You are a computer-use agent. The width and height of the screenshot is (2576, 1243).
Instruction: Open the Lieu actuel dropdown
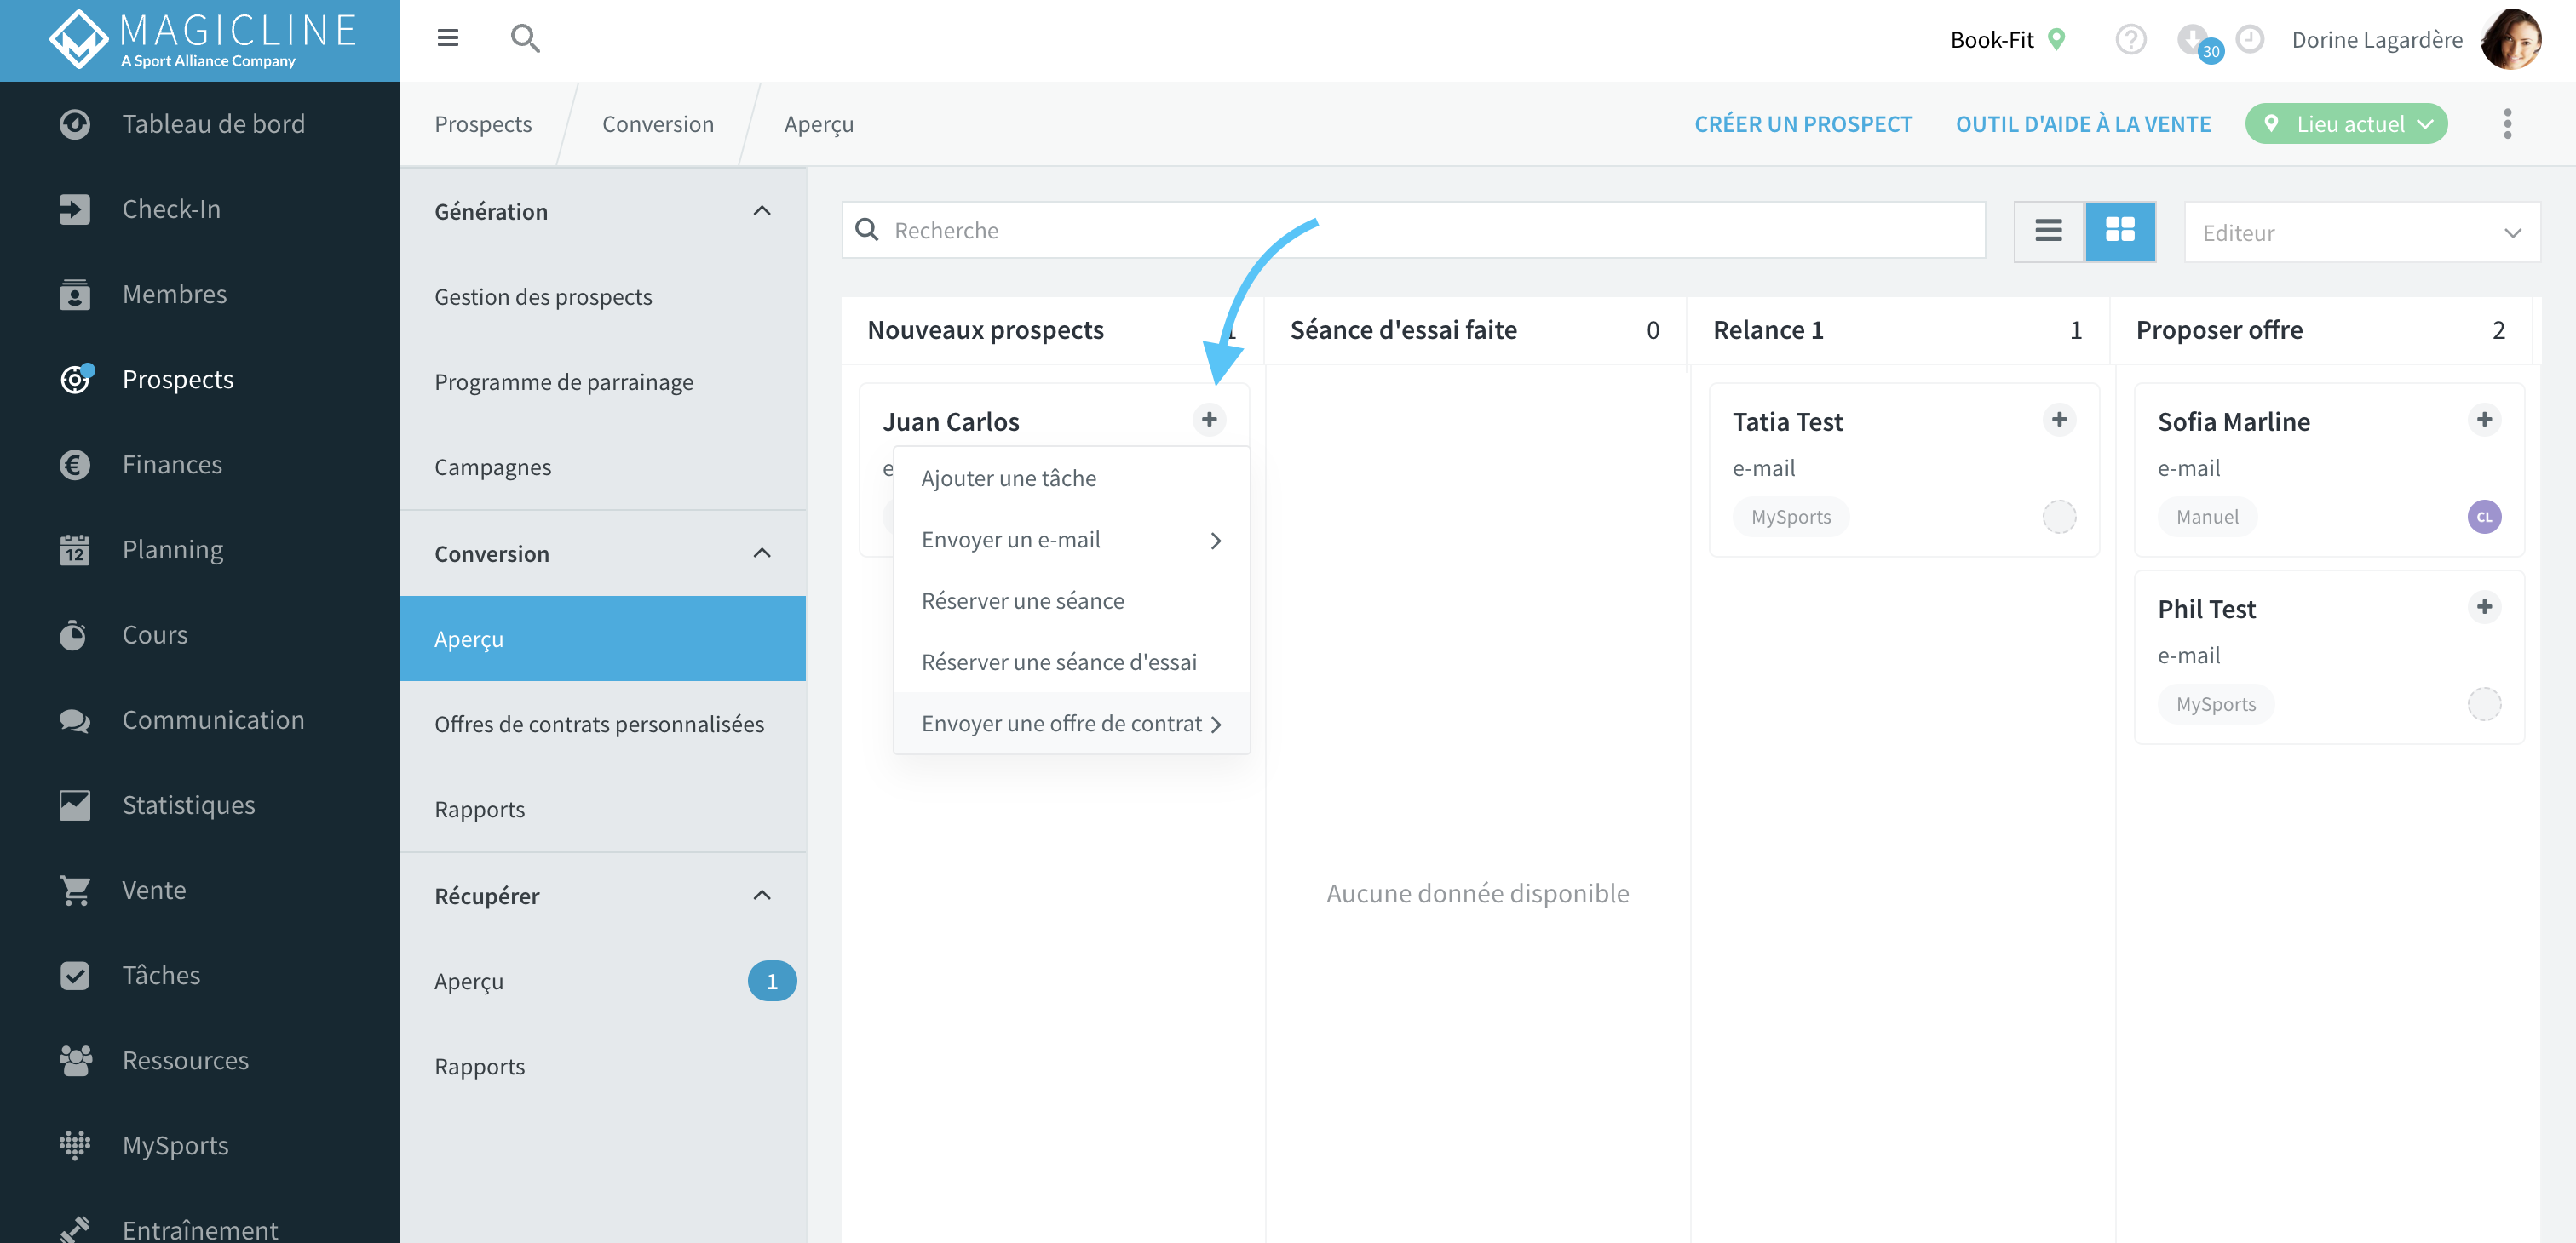[2346, 124]
